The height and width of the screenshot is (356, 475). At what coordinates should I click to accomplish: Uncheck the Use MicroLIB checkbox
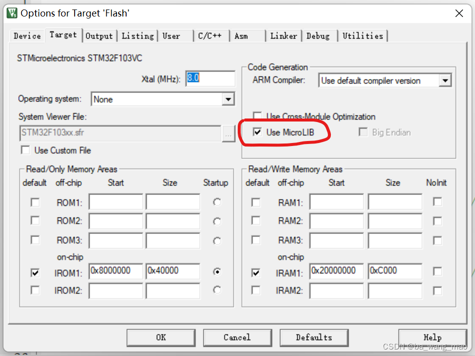[257, 132]
